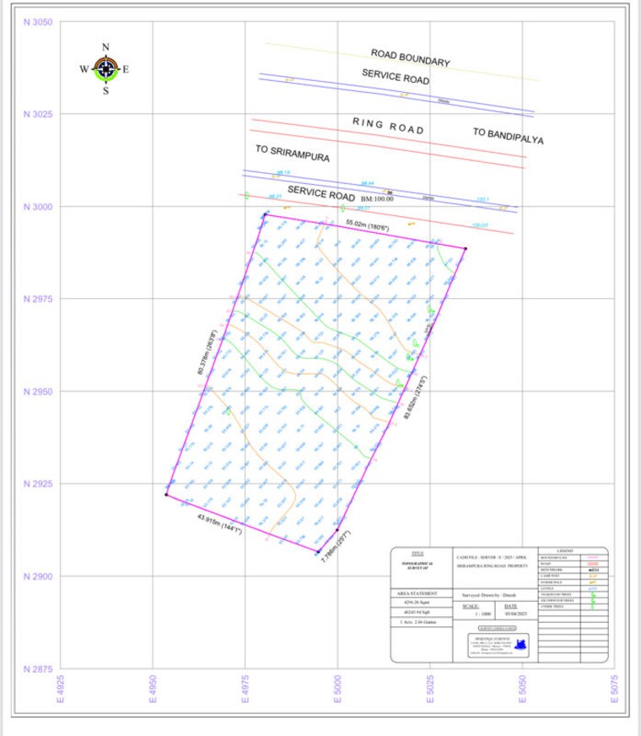Click the north-west corner point of the plot
The height and width of the screenshot is (736, 641).
point(266,214)
